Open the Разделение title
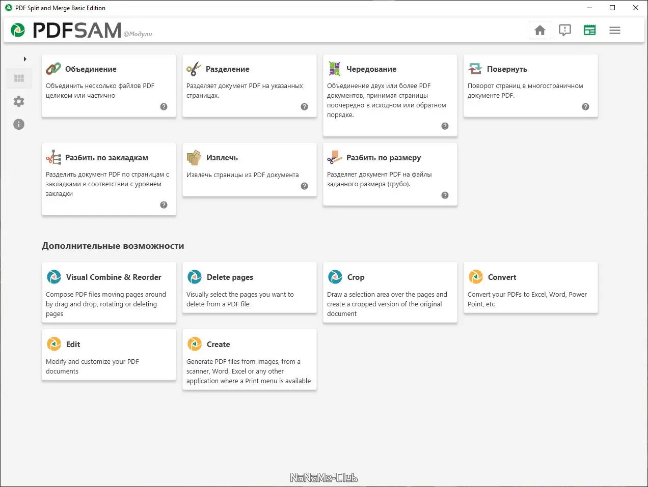This screenshot has height=487, width=648. tap(228, 69)
